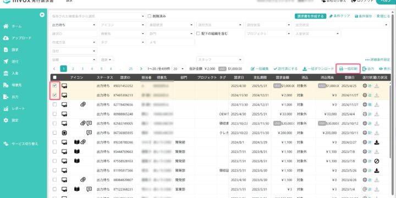Click the next page chevron

click(x=141, y=69)
